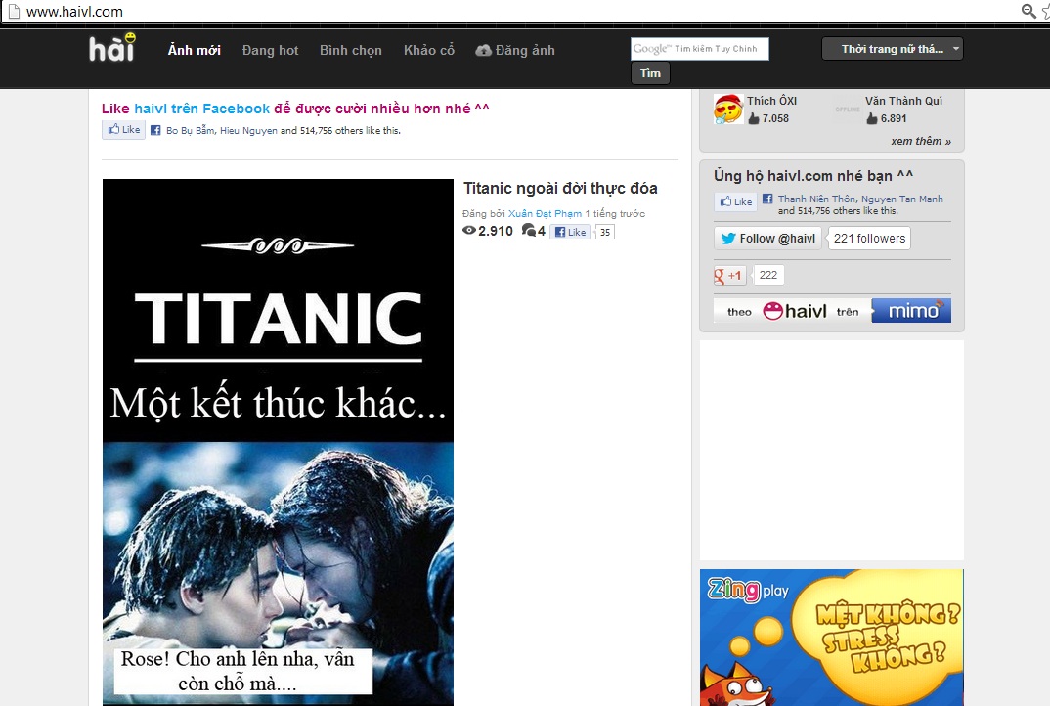Expand the Thời trang nữ thá... dropdown

(x=892, y=49)
